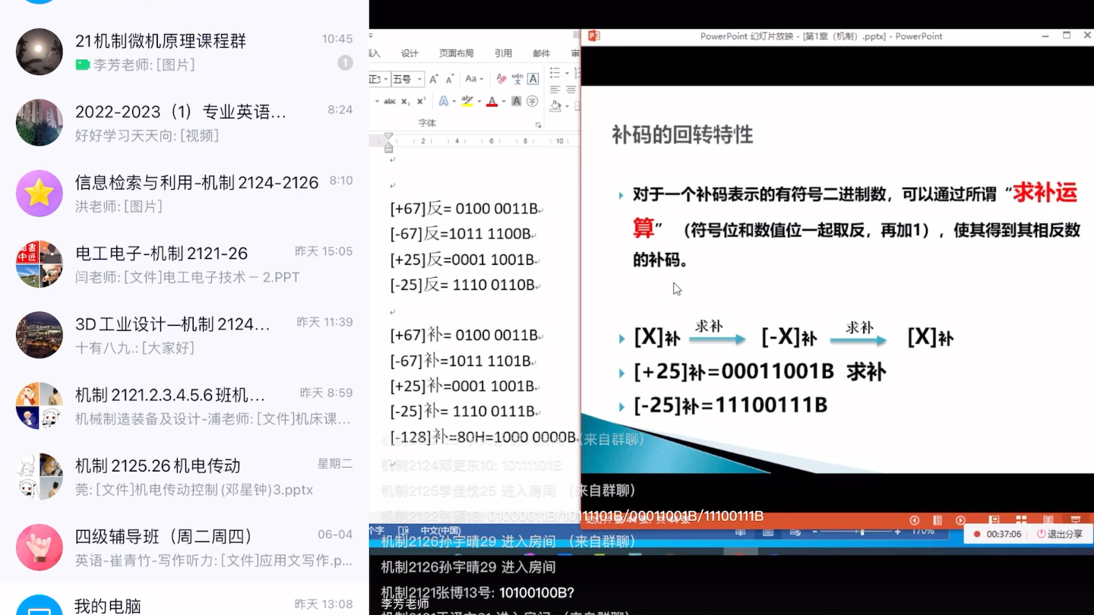Click the wén phonetic guide icon

(x=517, y=79)
